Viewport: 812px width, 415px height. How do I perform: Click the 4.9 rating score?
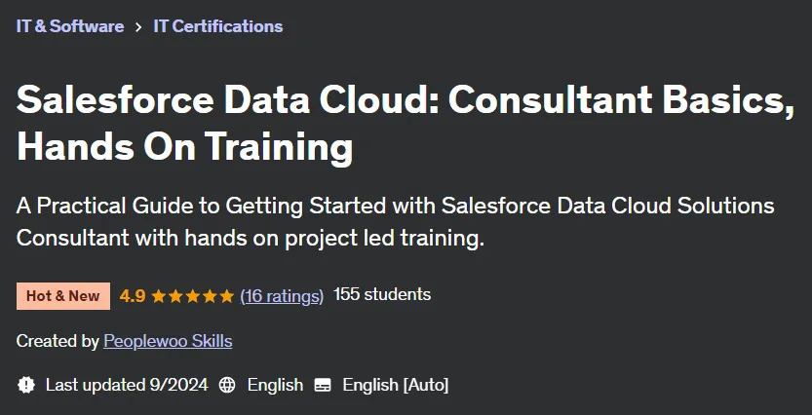(x=132, y=296)
